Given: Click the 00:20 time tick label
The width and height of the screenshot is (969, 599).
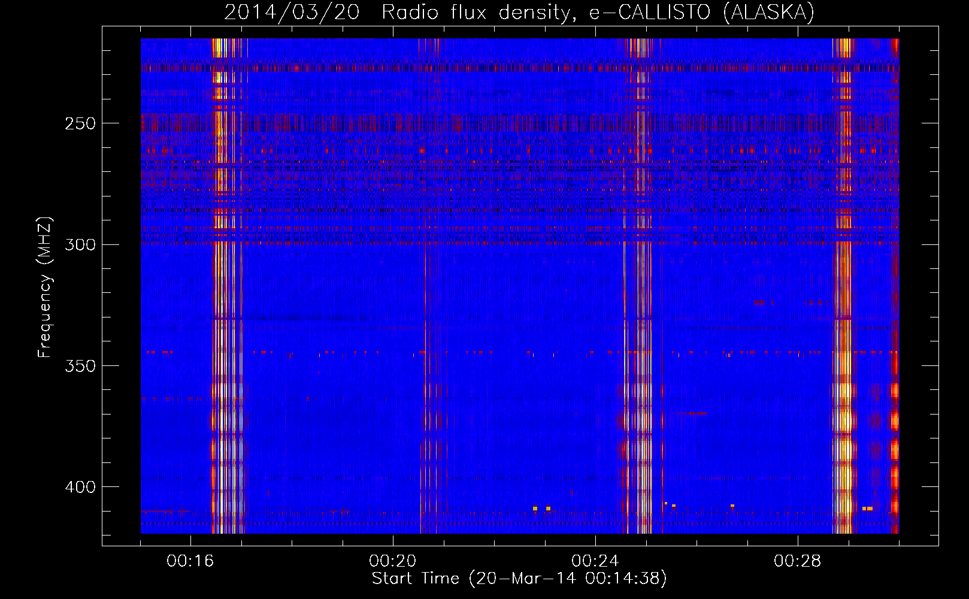Looking at the screenshot, I should [x=393, y=561].
